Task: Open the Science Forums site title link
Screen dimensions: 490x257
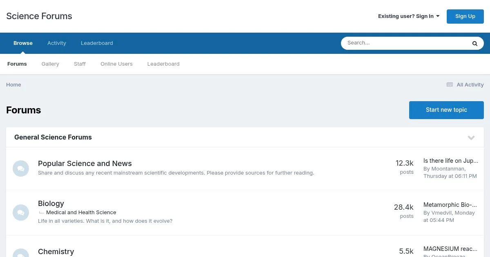Action: coord(39,16)
